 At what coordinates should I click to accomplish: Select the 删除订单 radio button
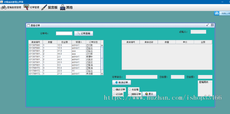pyautogui.click(x=135, y=94)
